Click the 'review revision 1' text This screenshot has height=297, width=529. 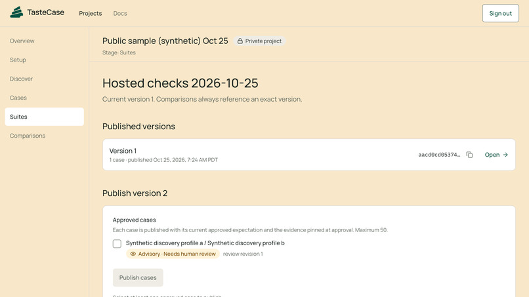[243, 254]
